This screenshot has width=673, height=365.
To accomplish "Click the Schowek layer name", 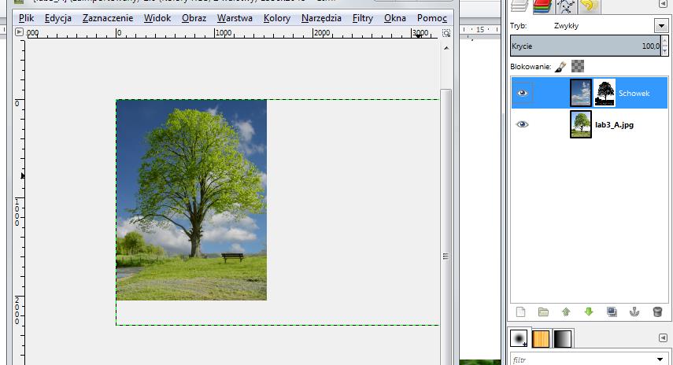I will pos(634,93).
